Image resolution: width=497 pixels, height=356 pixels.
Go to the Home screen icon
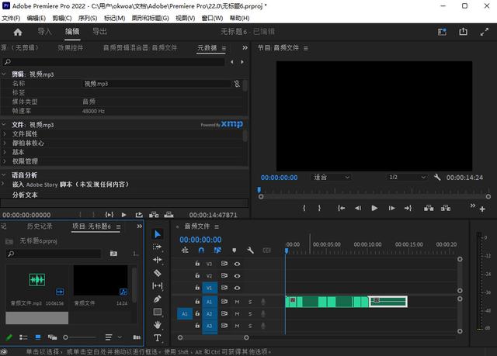tap(18, 32)
